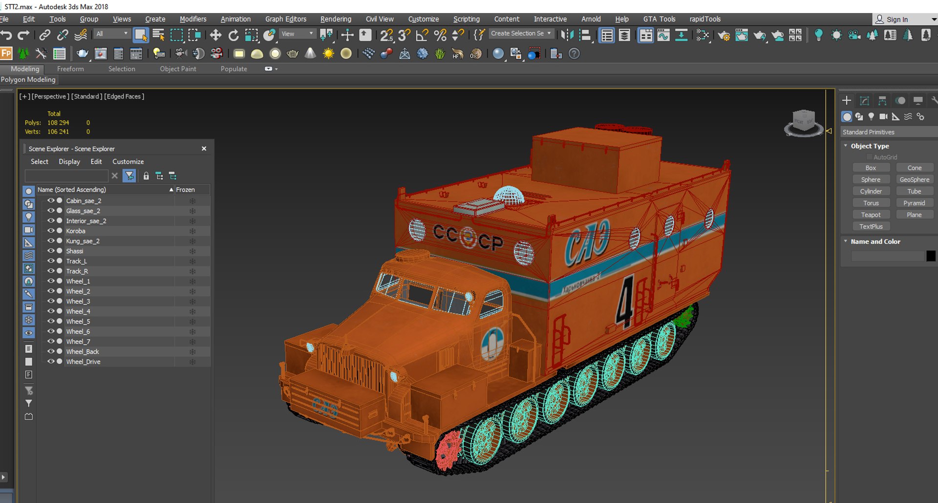Clear the Scene Explorer search with X
This screenshot has width=938, height=503.
click(115, 175)
